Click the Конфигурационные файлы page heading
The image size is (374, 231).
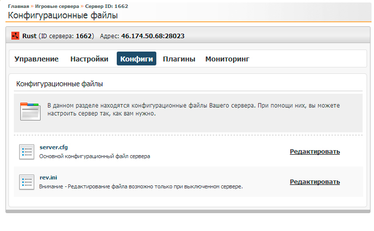[x=63, y=15]
